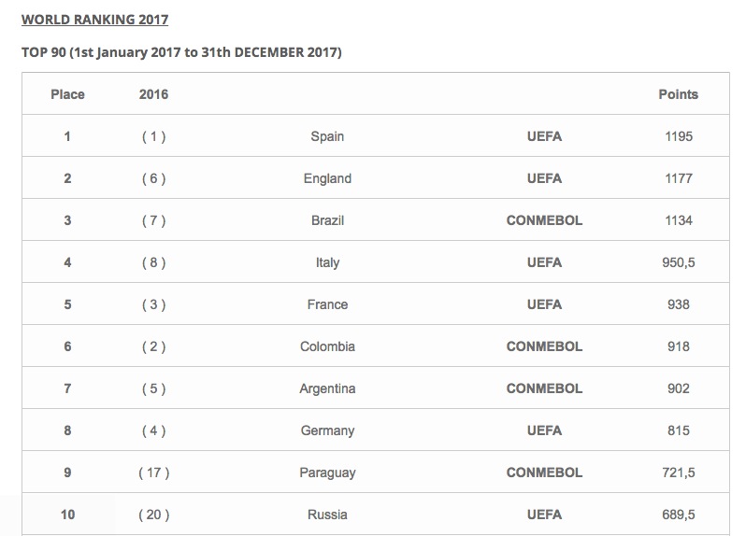Click the Russia country name
746x536 pixels.
[x=327, y=515]
